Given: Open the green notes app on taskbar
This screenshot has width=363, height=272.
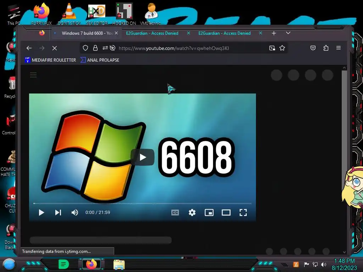Looking at the screenshot, I should 63,264.
